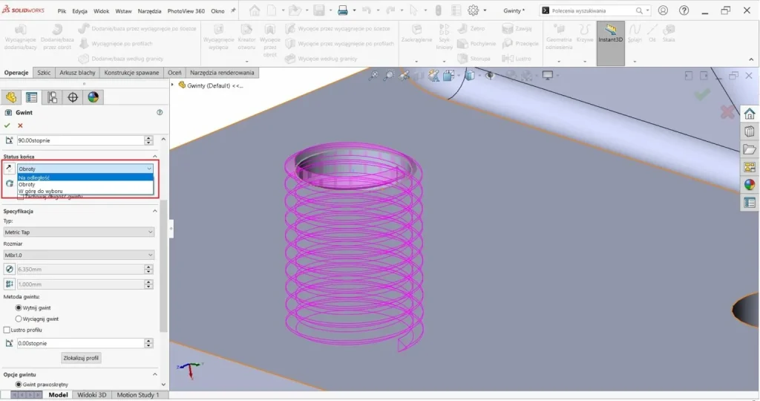Choose Obroty option in the opened list
Image resolution: width=760 pixels, height=401 pixels.
85,184
